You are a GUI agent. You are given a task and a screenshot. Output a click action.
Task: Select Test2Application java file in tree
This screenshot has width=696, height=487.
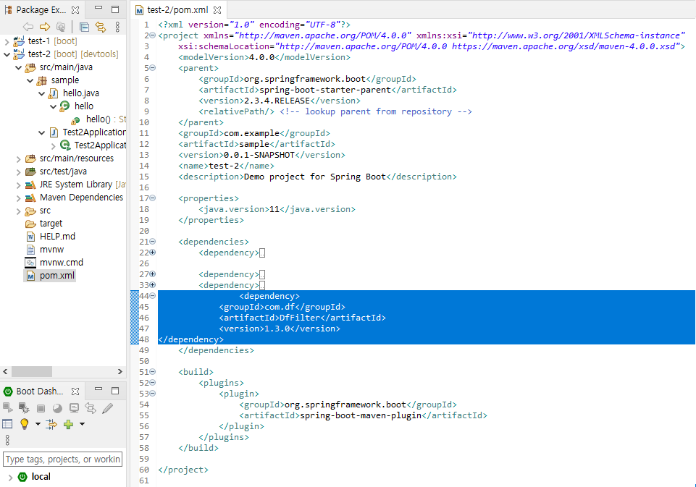click(94, 132)
